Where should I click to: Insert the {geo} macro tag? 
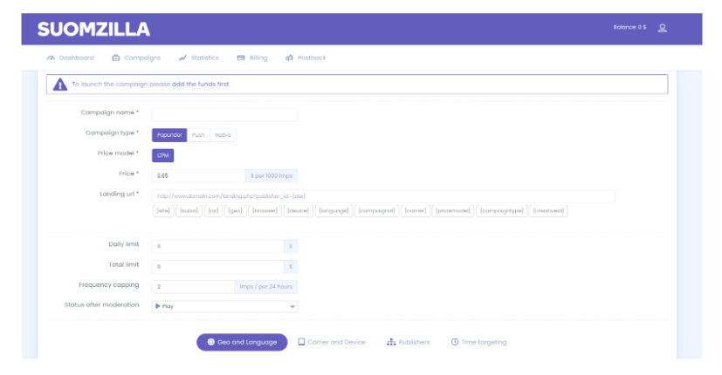pyautogui.click(x=236, y=211)
